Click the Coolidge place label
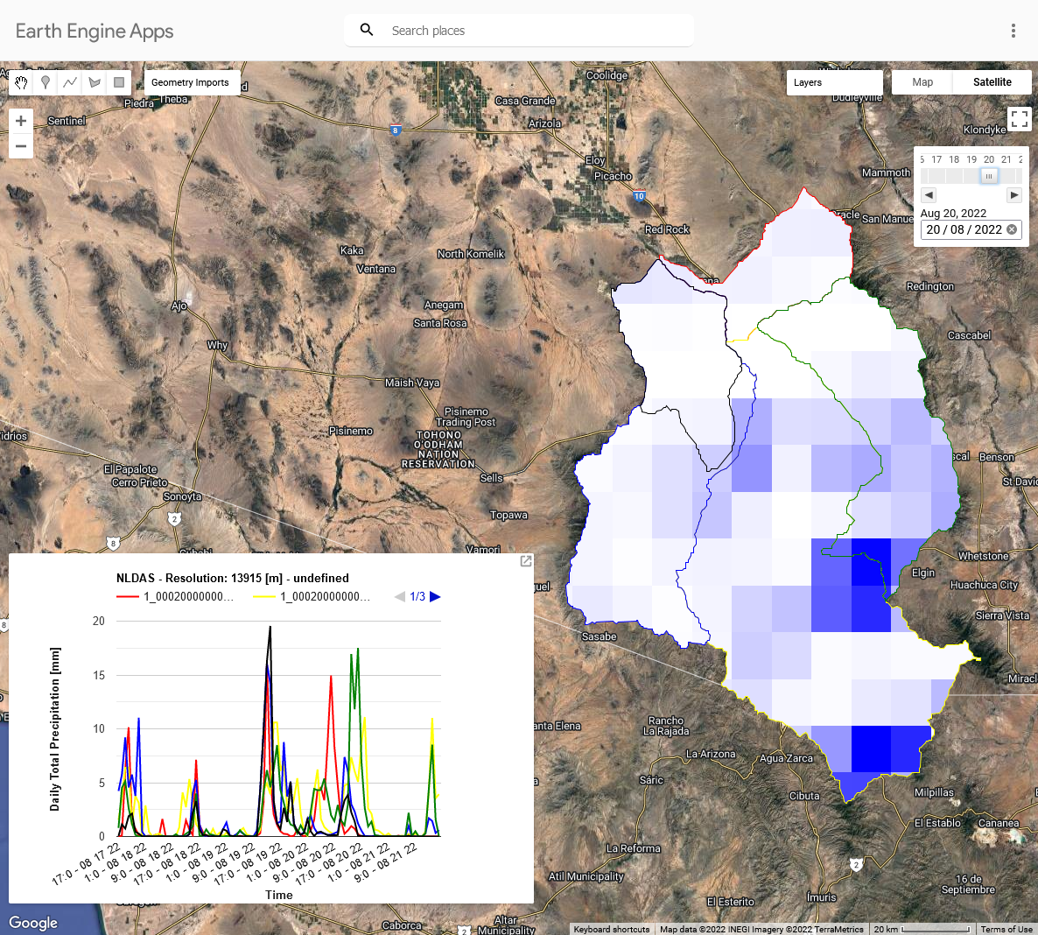Viewport: 1038px width, 935px height. pyautogui.click(x=607, y=75)
